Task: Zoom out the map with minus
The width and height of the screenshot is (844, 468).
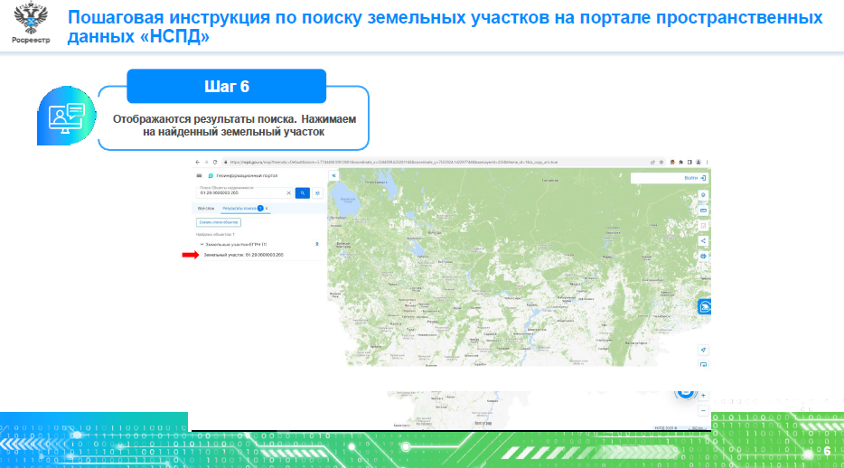Action: 703,411
